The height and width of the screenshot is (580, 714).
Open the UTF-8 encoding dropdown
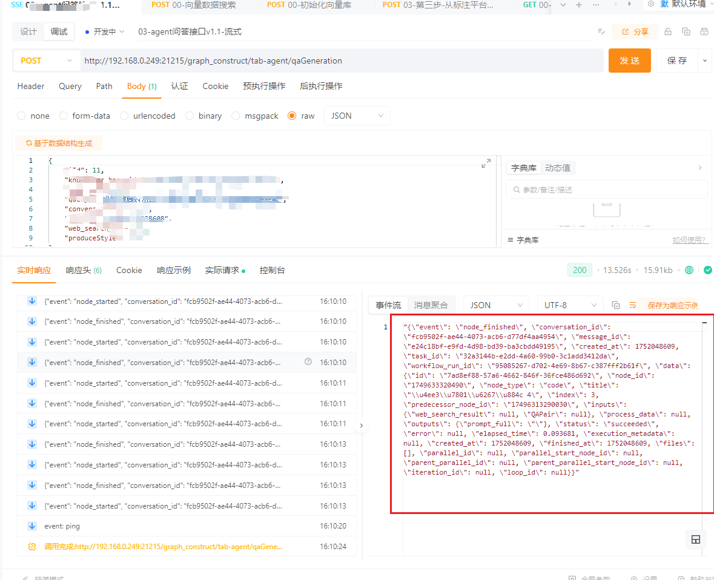(570, 305)
